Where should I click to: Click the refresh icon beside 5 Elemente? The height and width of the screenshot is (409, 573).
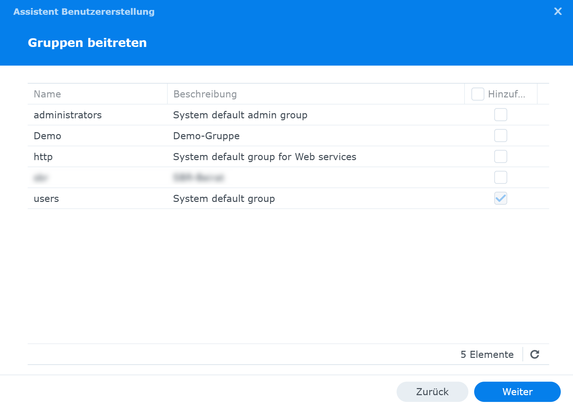pyautogui.click(x=535, y=354)
